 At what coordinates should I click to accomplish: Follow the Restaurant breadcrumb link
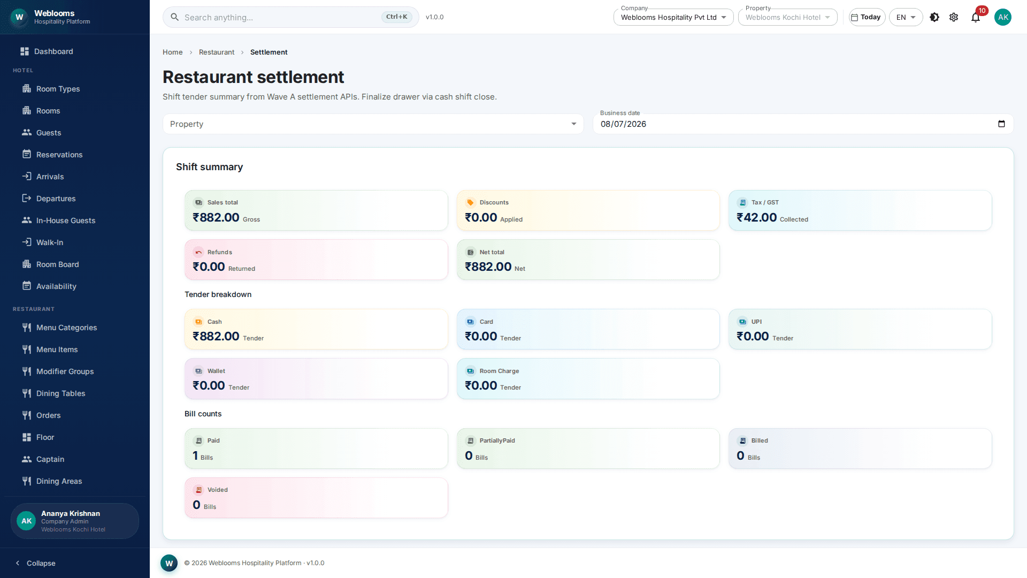click(217, 52)
